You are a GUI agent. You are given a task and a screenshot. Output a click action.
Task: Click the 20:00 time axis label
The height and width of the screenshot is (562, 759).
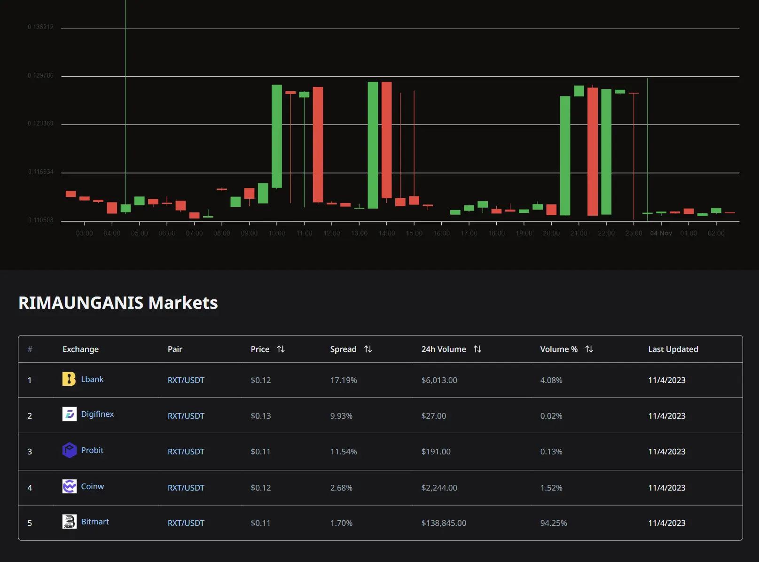551,233
